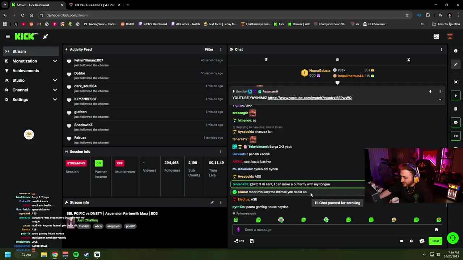Click the pin icon on the pinned message

tap(430, 92)
